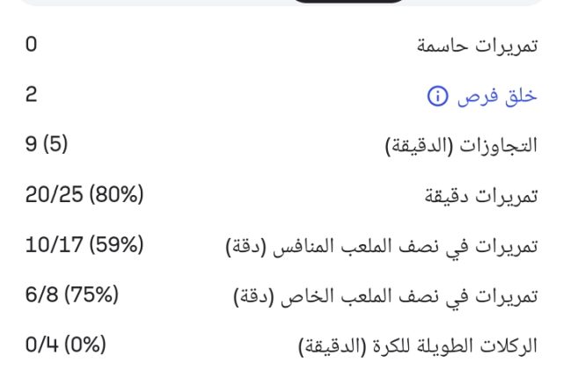Select the التجاوزات (الدقيقة) label
The width and height of the screenshot is (563, 384).
click(462, 147)
